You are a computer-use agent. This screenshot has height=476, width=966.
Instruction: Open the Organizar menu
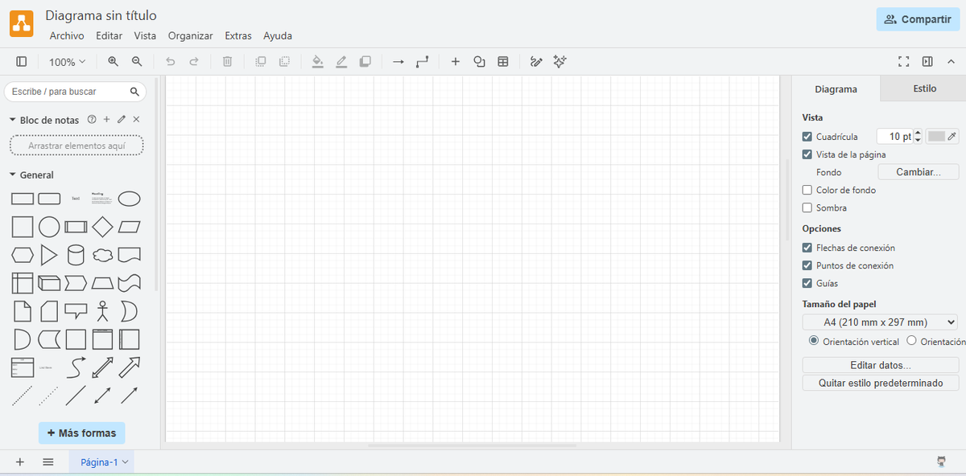click(x=190, y=35)
